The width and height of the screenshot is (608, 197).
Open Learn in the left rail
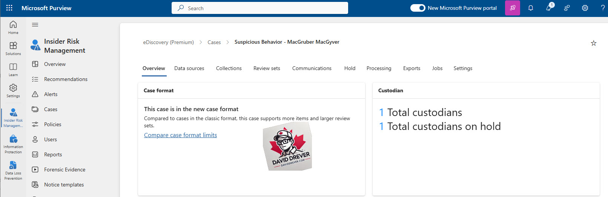13,70
